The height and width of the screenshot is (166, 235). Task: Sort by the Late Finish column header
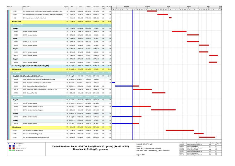tap(96, 7)
